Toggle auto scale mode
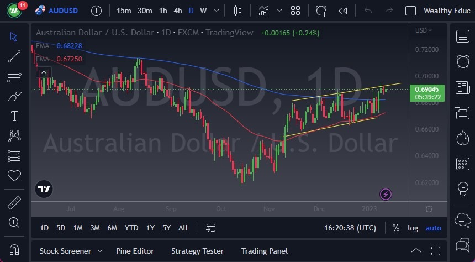The image size is (475, 262). (x=434, y=228)
